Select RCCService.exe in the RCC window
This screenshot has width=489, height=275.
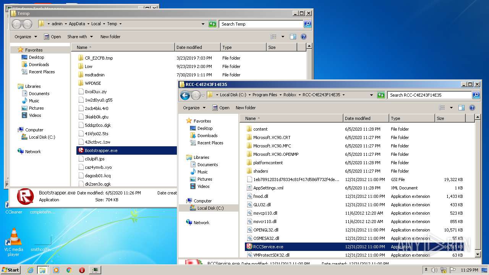point(359,247)
